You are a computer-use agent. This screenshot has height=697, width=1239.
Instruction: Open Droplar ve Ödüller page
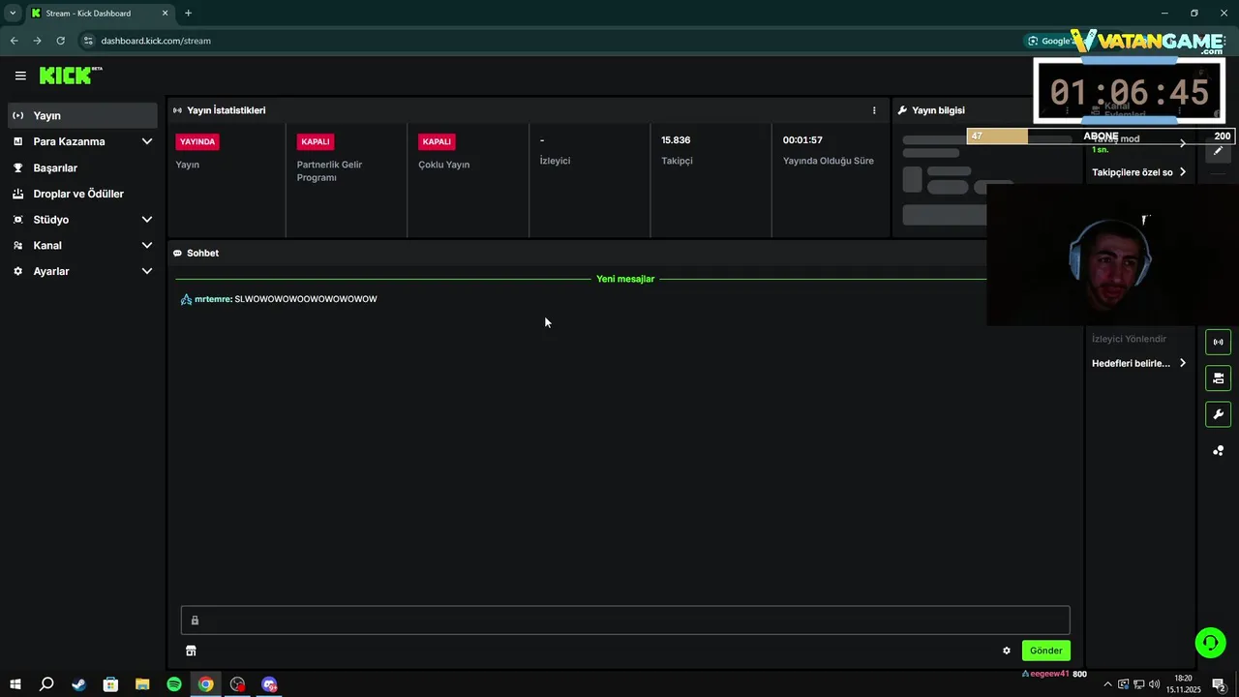pyautogui.click(x=78, y=194)
